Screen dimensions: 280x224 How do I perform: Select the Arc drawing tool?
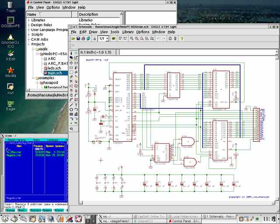pos(76,110)
